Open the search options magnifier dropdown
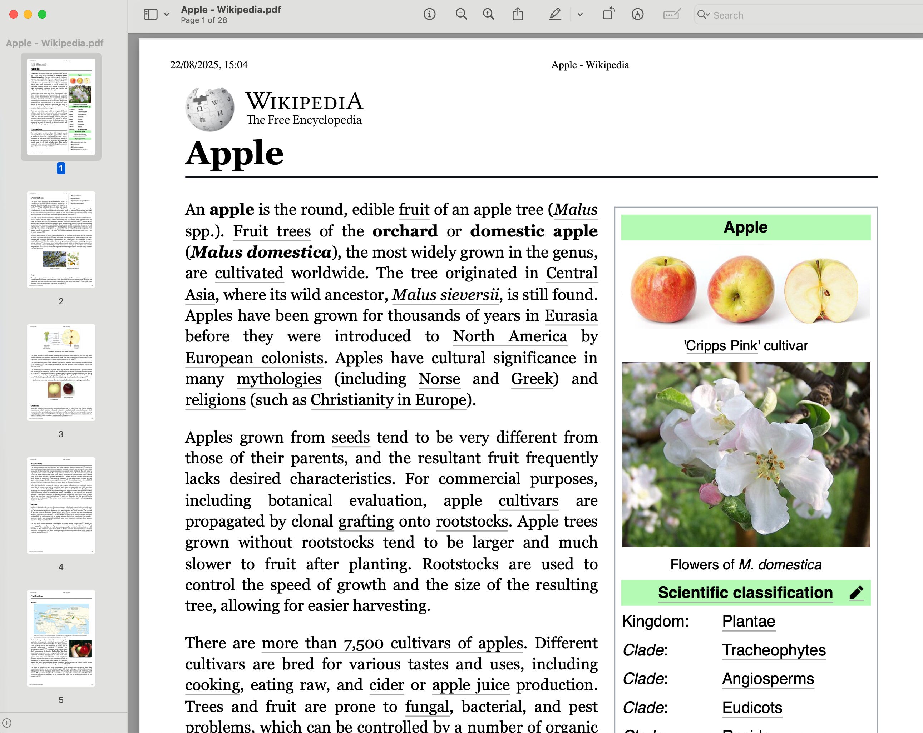 [x=704, y=15]
